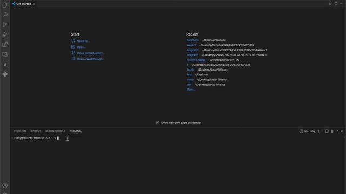
Task: Create a new terminal with plus icon
Action: [318, 131]
